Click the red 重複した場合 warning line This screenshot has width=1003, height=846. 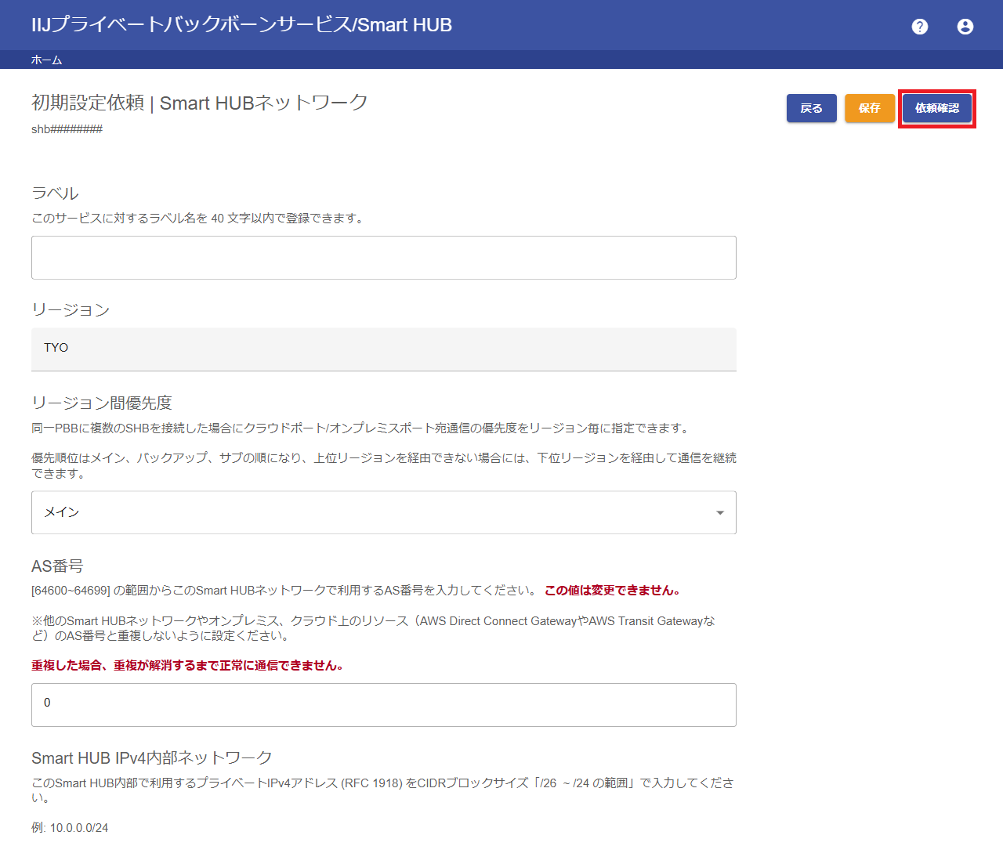coord(187,666)
